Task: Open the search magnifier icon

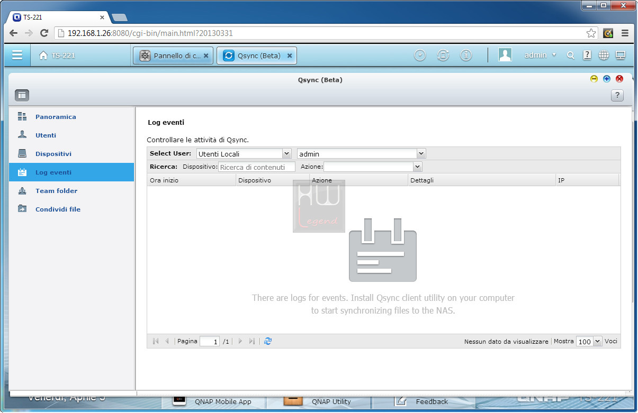Action: point(570,55)
